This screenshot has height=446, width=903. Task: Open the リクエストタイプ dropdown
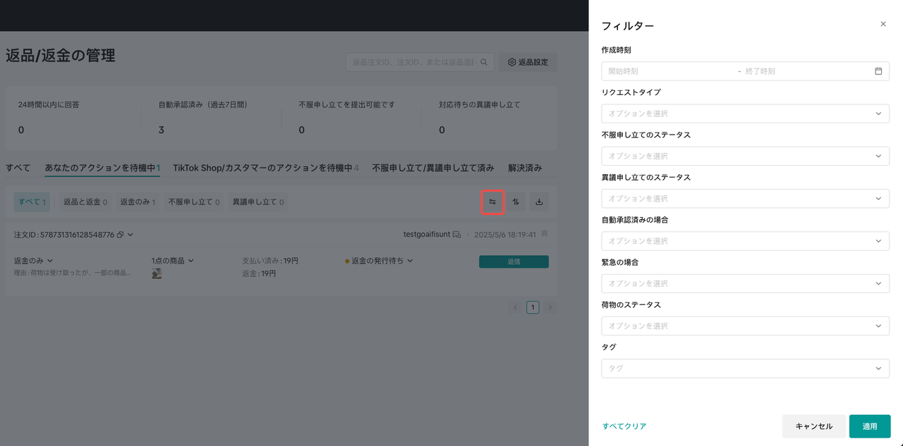point(745,113)
